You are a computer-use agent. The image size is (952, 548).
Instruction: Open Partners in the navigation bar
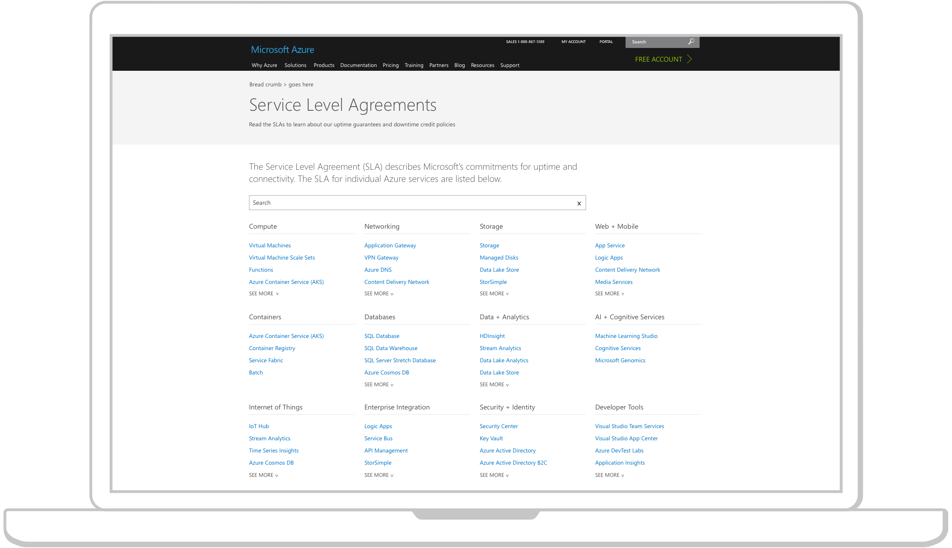(439, 65)
